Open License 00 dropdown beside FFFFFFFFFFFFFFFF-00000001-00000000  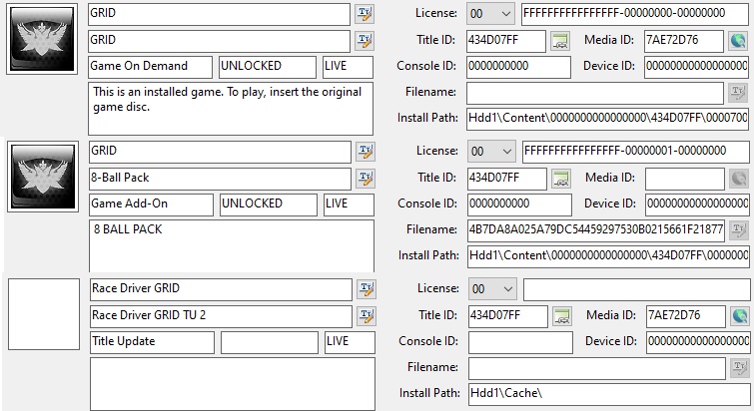click(491, 152)
